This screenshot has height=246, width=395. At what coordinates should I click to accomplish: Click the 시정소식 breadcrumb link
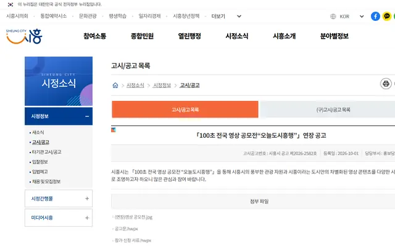click(135, 85)
